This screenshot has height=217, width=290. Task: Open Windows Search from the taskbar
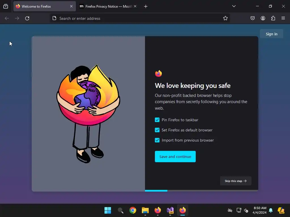120,210
